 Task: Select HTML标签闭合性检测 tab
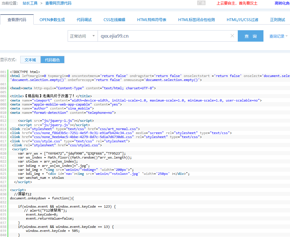(196, 20)
